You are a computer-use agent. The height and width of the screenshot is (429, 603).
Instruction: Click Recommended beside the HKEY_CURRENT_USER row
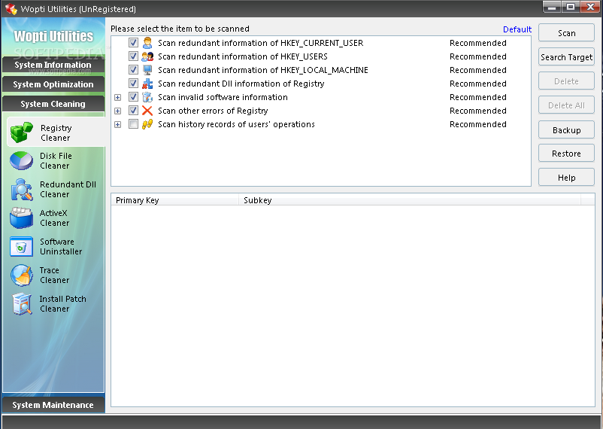tap(478, 43)
